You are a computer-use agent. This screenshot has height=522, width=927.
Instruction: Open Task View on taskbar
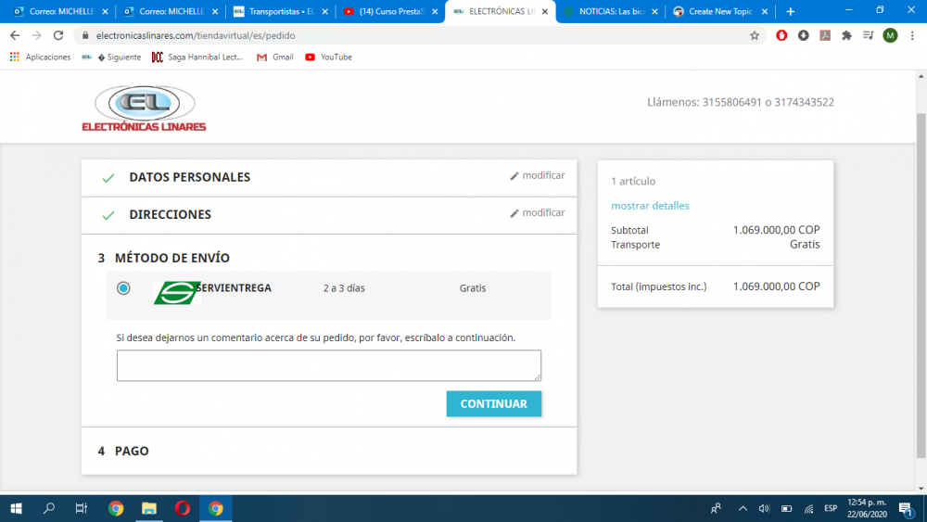tap(82, 508)
